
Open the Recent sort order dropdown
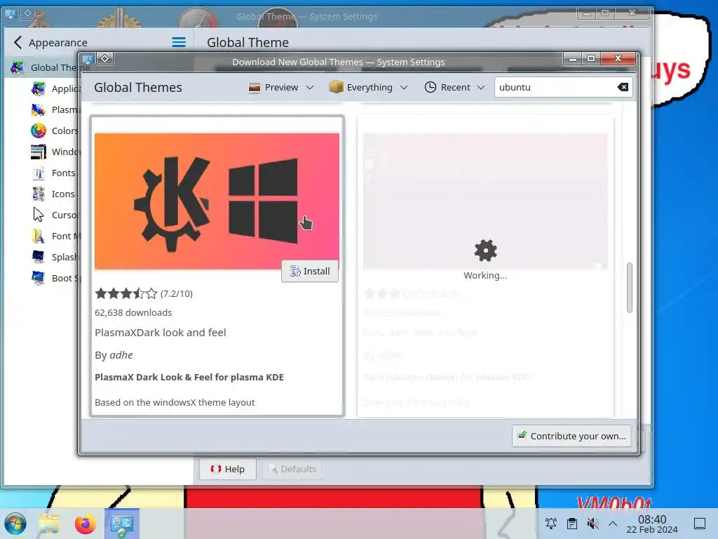click(454, 87)
